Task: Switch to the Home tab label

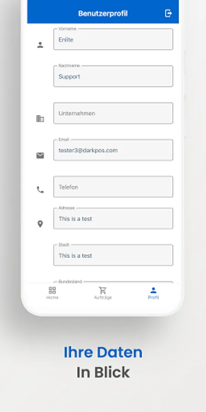Action: 52,298
